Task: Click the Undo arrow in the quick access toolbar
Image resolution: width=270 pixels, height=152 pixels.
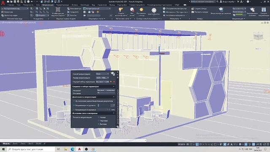Action: tap(32, 2)
